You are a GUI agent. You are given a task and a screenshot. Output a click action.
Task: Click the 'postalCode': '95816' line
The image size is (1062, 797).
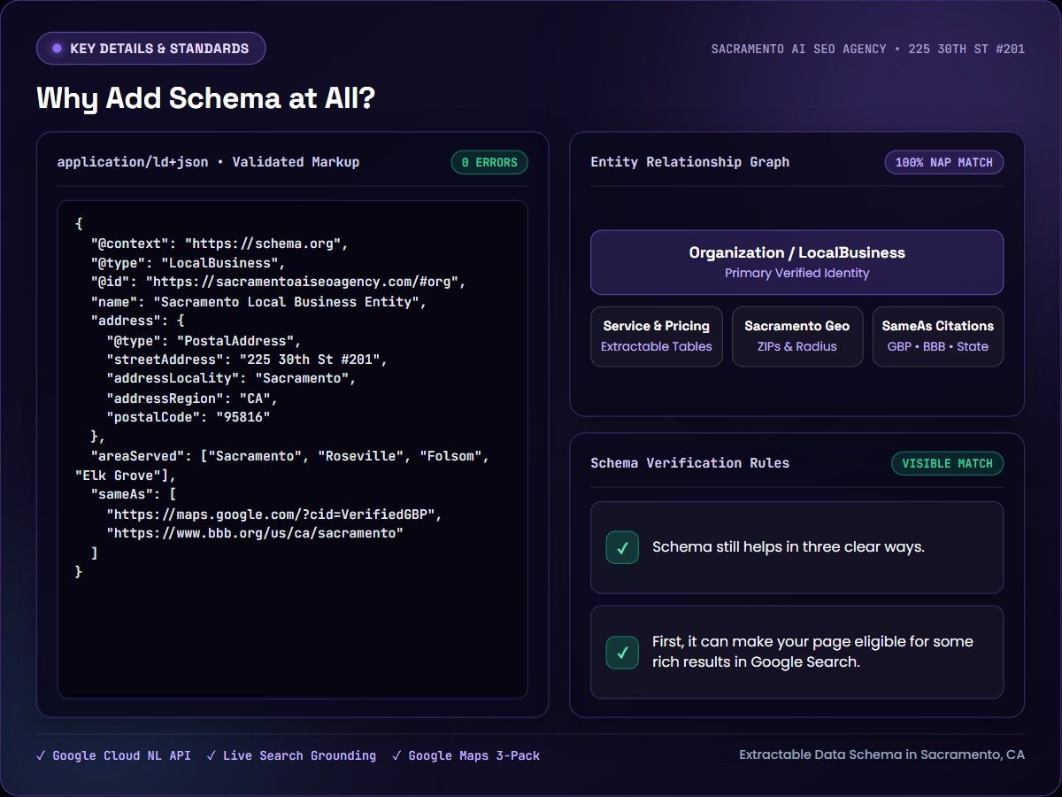[188, 417]
